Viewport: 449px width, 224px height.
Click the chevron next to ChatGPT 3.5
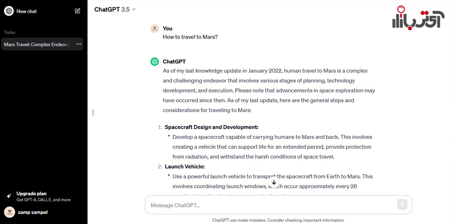pos(134,10)
